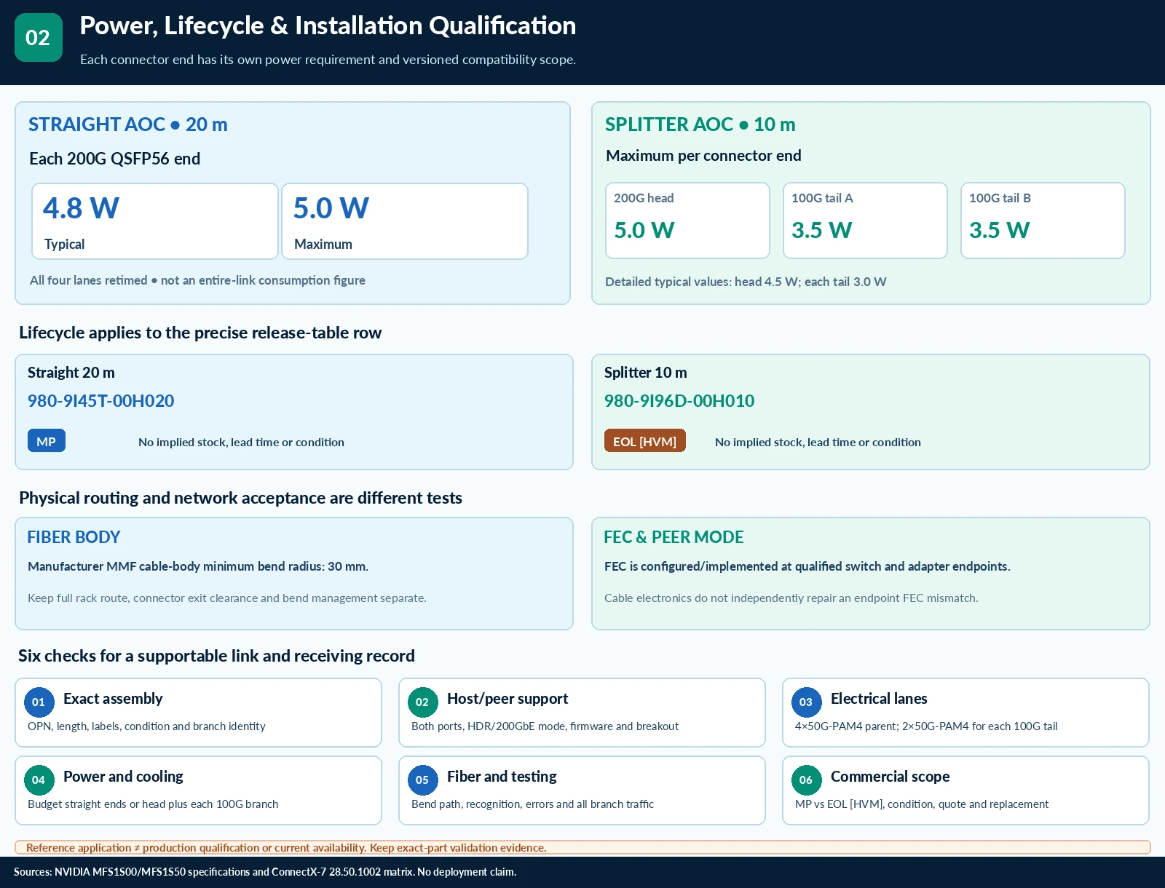
Task: Click the STRAIGHT AOC 20 m heading
Action: pyautogui.click(x=128, y=124)
